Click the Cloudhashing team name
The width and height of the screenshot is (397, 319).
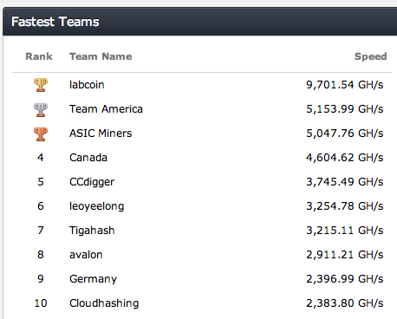104,303
